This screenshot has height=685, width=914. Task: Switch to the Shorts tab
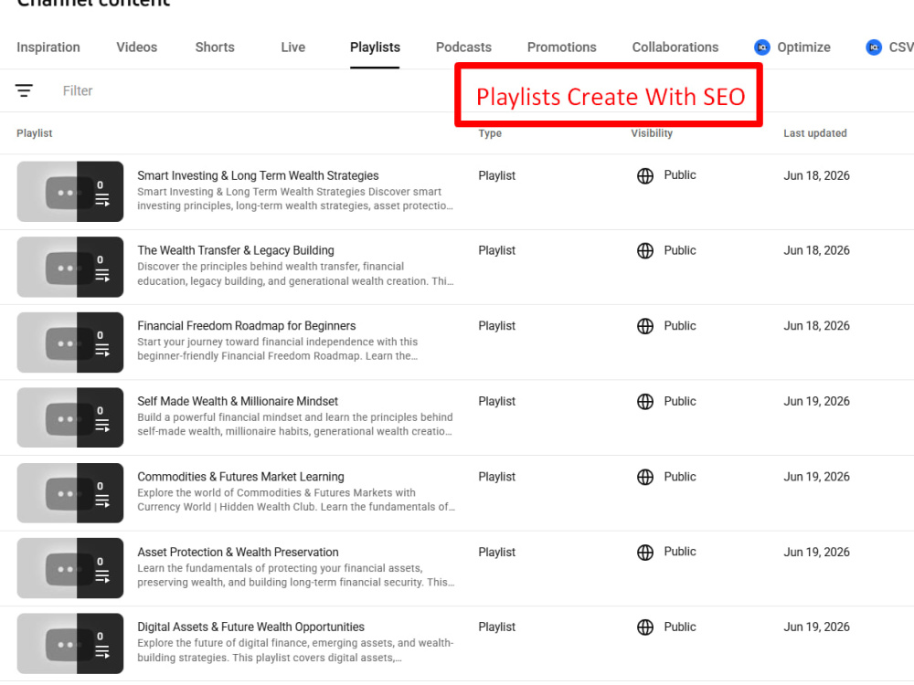pos(215,47)
